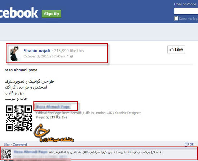Open the October 8, 2011 timestamp link
This screenshot has width=198, height=161.
[x=44, y=56]
